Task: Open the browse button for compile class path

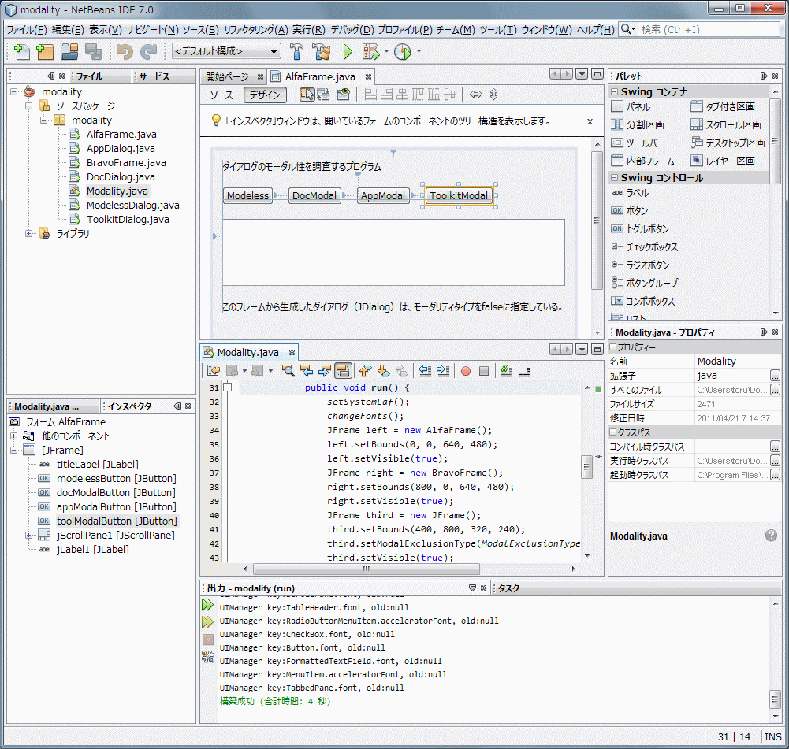Action: click(775, 447)
